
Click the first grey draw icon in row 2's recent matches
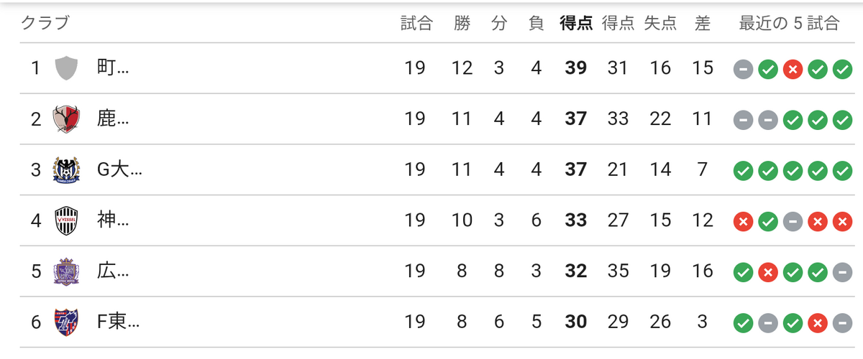pyautogui.click(x=744, y=120)
